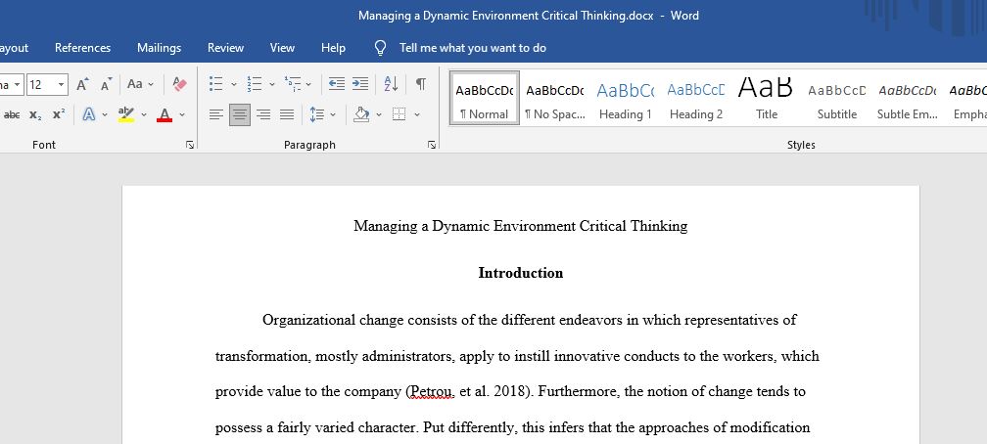The height and width of the screenshot is (444, 987).
Task: Open the Layout tab
Action: [14, 48]
